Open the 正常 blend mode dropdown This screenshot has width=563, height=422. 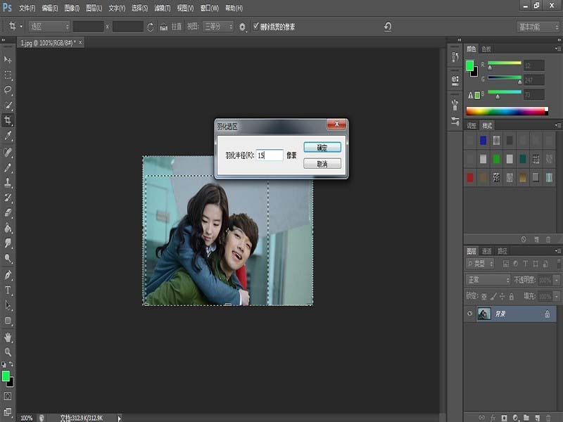coord(488,280)
